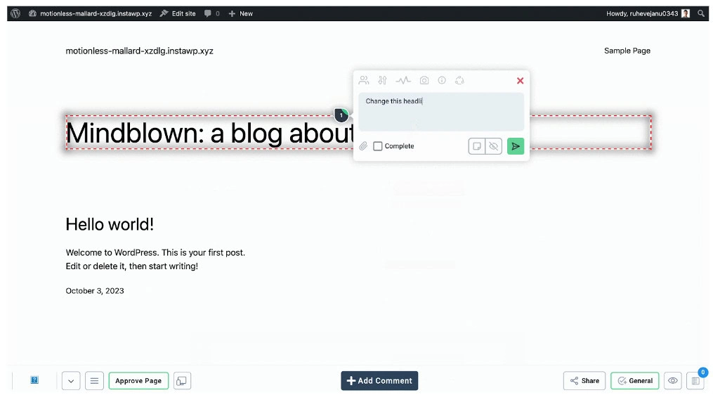The height and width of the screenshot is (395, 713).
Task: Open the General category dropdown
Action: pos(634,381)
